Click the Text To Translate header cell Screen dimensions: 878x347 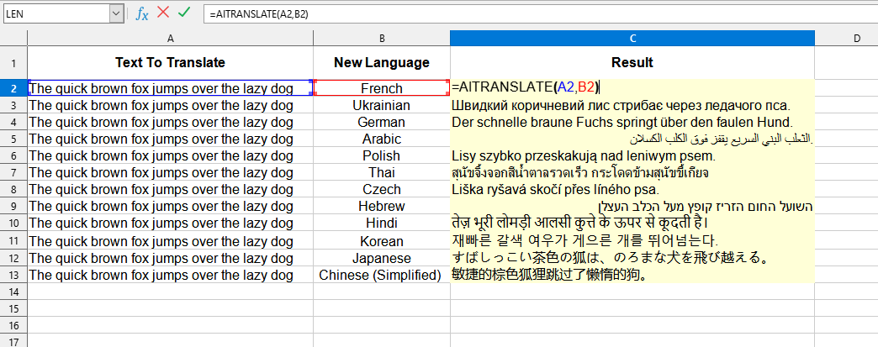click(x=171, y=63)
